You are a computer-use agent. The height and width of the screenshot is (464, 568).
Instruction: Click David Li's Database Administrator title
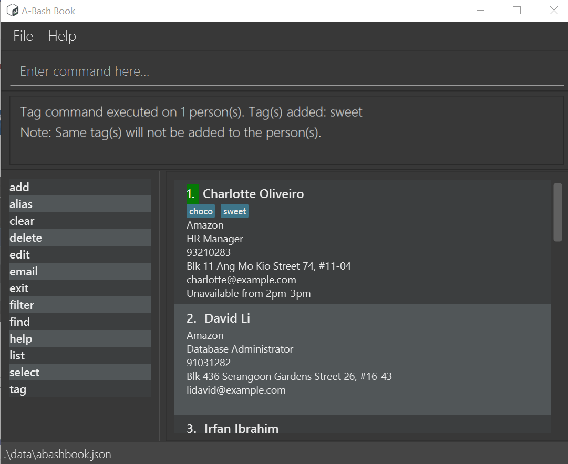[x=240, y=349]
